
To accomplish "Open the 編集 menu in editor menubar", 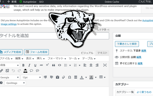I will pyautogui.click(x=19, y=59).
